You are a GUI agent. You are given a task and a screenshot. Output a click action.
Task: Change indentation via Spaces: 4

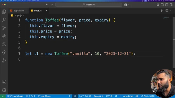coord(99,96)
